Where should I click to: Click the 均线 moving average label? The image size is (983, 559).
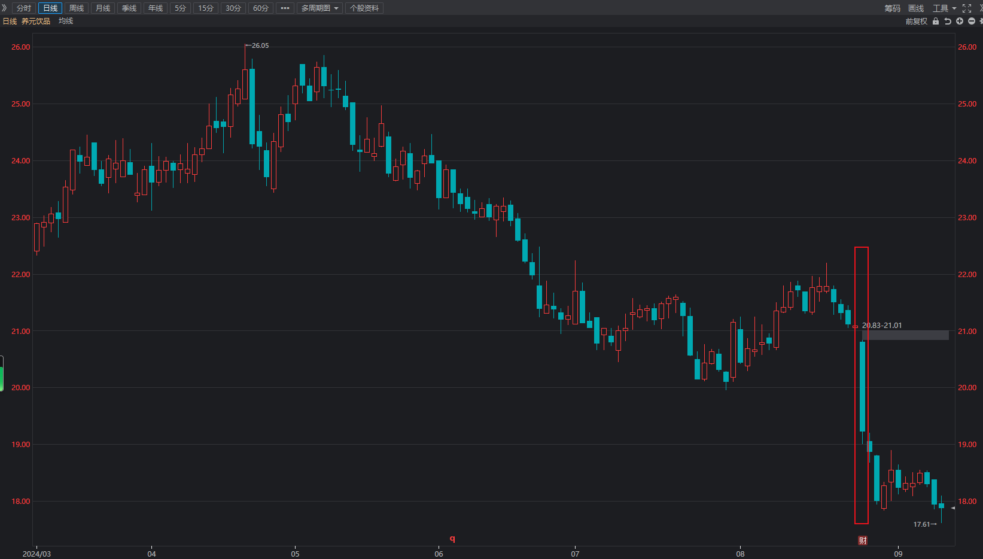pos(66,21)
